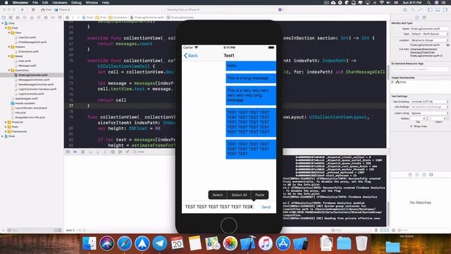Image resolution: width=451 pixels, height=254 pixels.
Task: Open the Type dropdown in Identity and Type
Action: tap(429, 34)
